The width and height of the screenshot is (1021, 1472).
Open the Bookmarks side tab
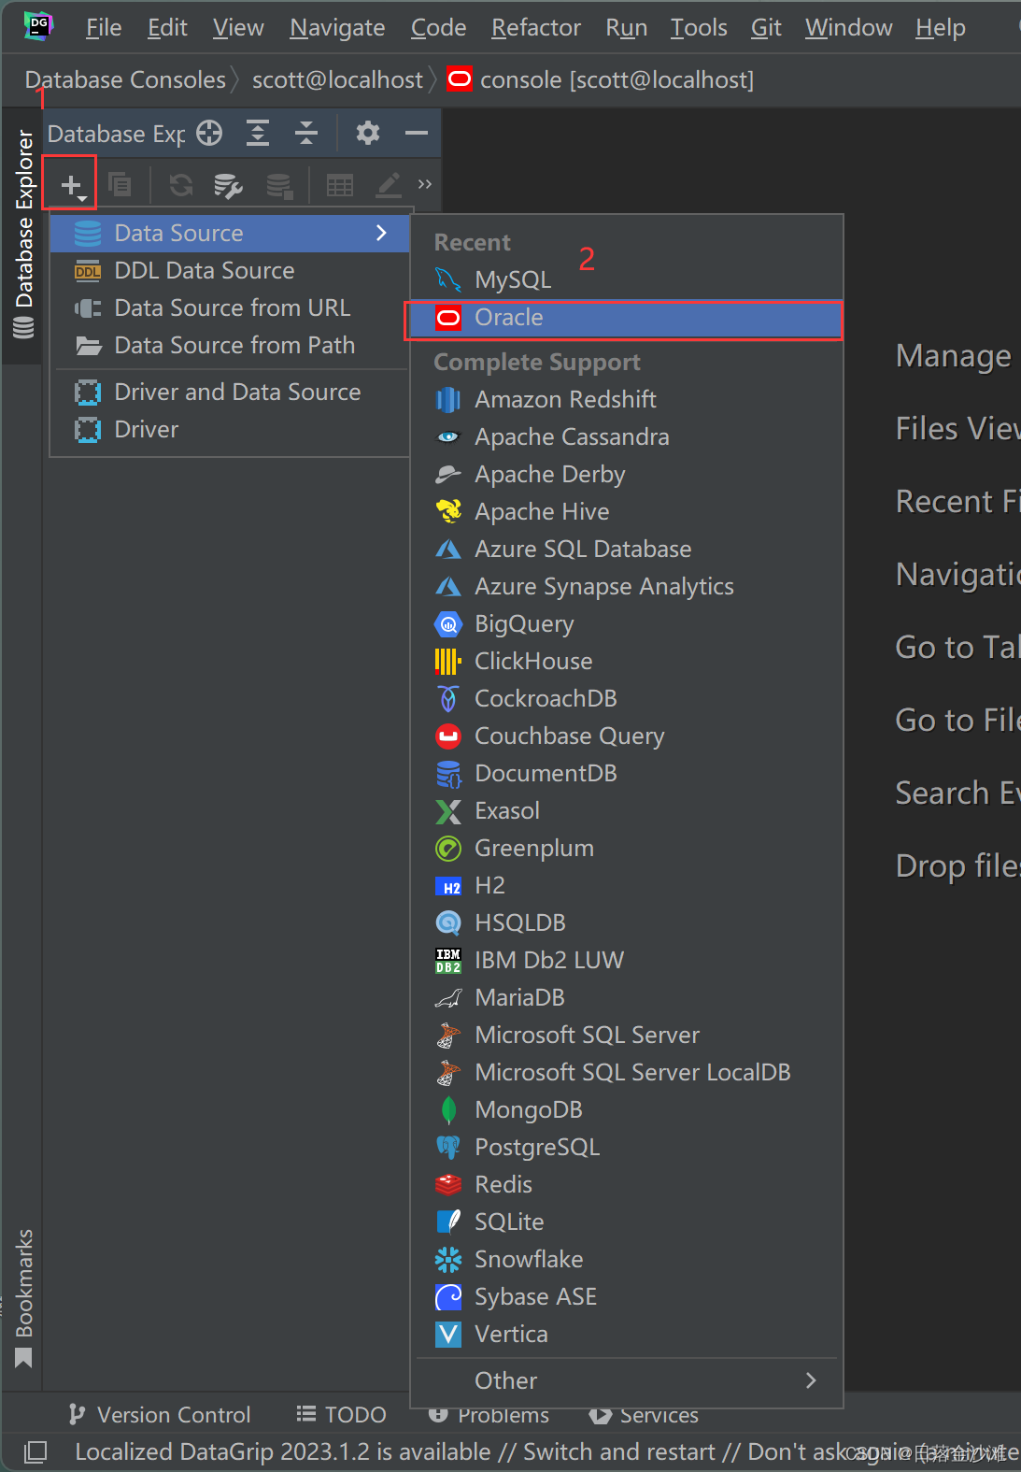point(24,1297)
